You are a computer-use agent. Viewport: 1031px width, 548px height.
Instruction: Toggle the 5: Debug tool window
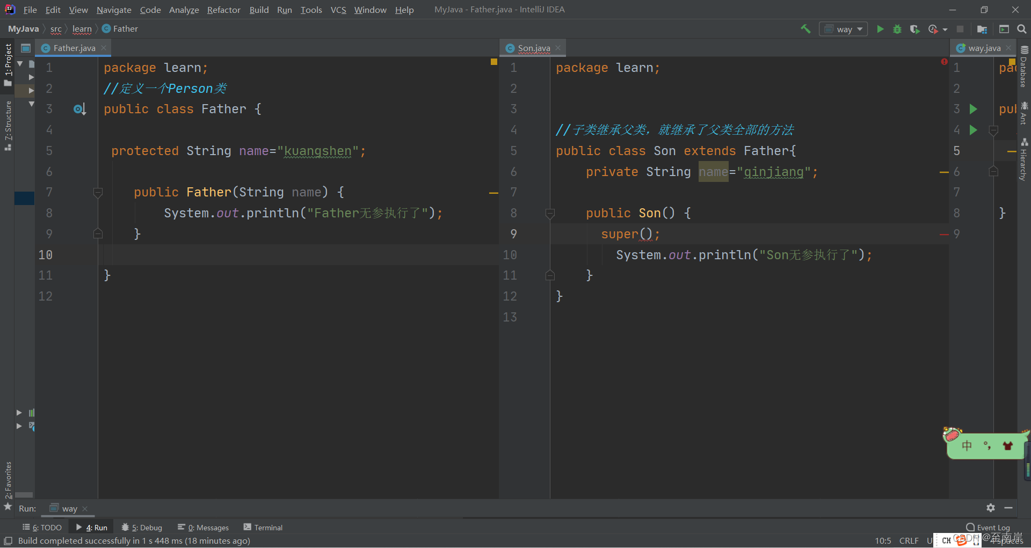(x=142, y=528)
